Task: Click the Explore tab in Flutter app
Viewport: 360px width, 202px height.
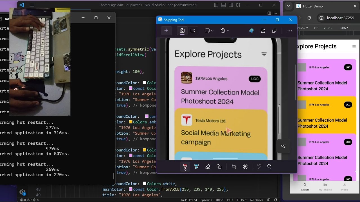Action: coord(305,187)
